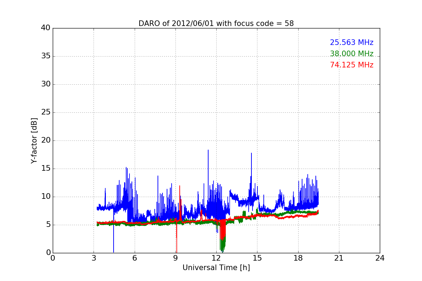Image resolution: width=422 pixels, height=281 pixels.
Task: Click the y-axis tick label 5
Action: coord(48,225)
